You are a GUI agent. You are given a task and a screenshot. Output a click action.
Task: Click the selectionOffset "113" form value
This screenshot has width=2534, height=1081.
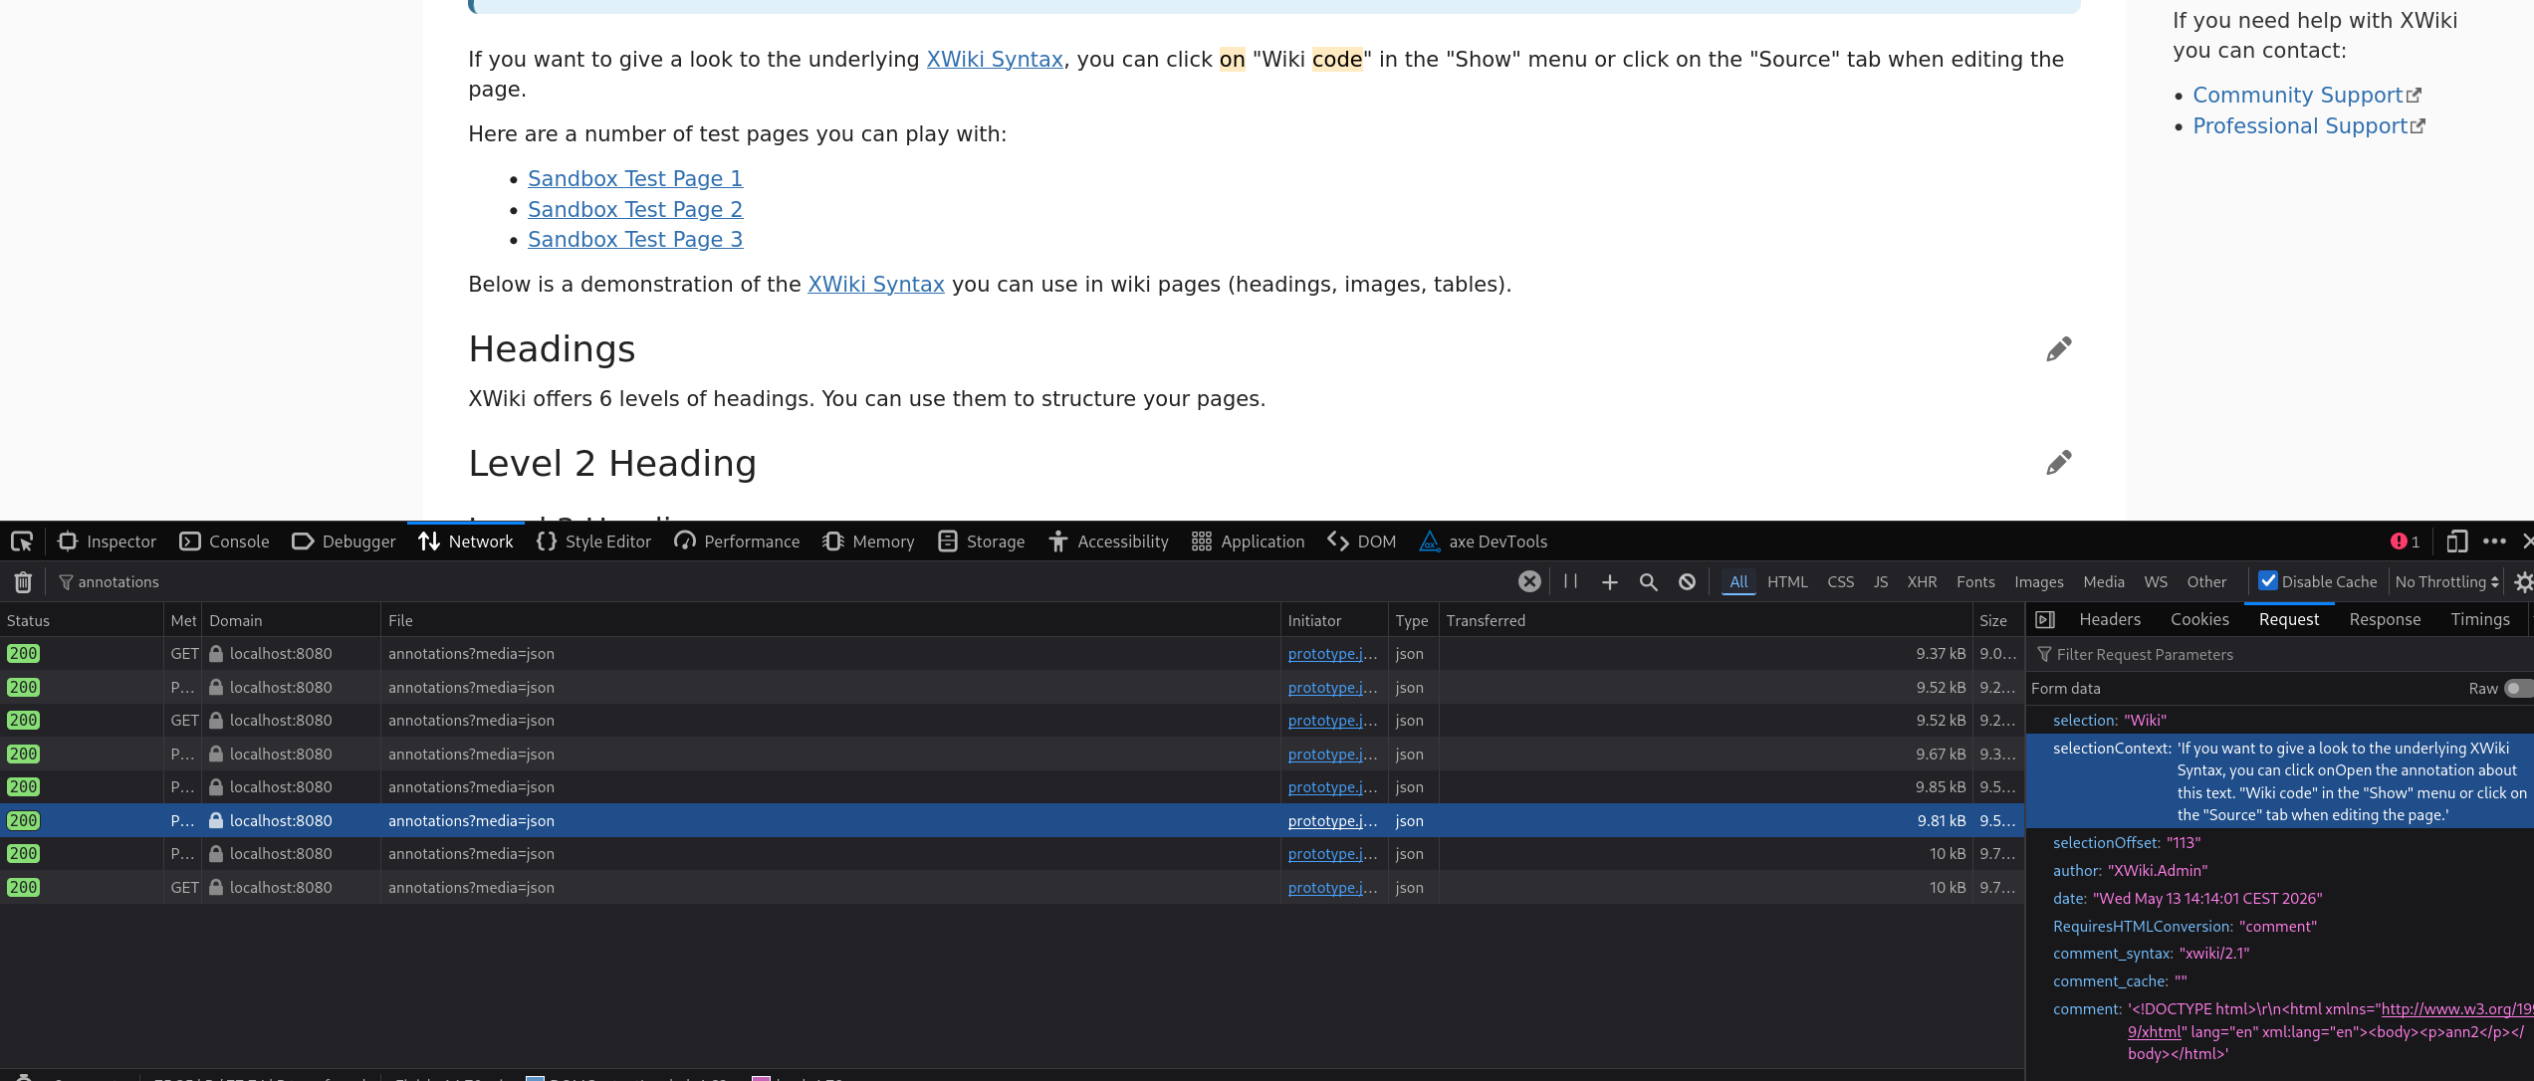tap(2184, 843)
